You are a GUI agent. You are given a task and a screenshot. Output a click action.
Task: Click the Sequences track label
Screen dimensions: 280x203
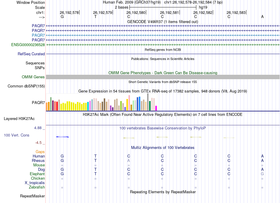pos(35,63)
